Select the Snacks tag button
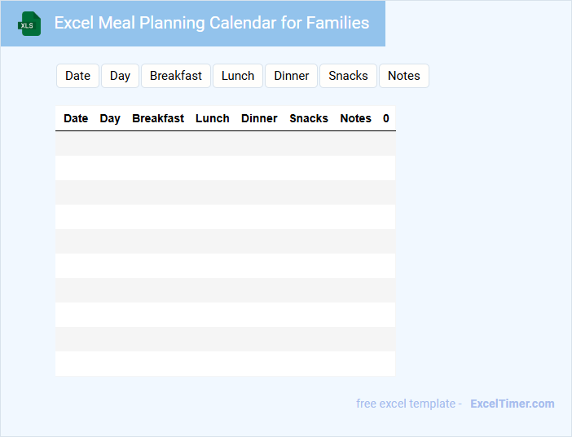The height and width of the screenshot is (437, 572). click(x=348, y=76)
